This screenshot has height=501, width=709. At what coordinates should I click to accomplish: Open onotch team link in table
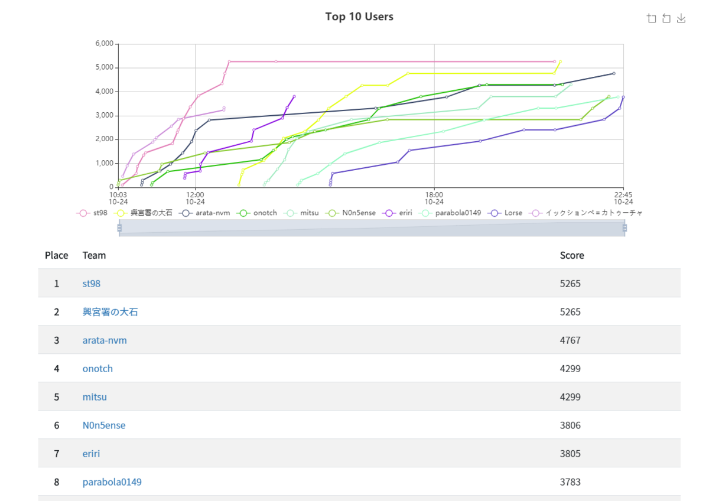(97, 369)
